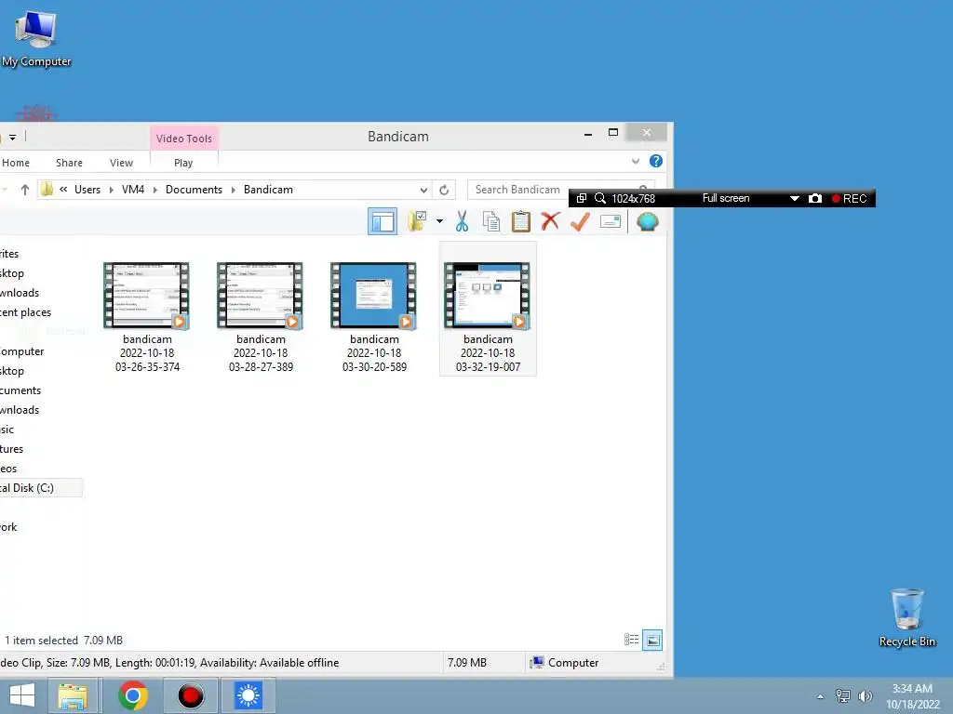Open dropdown arrow next to folder select icon
The height and width of the screenshot is (714, 953).
pos(439,221)
